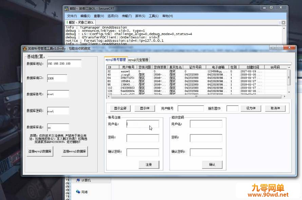This screenshot has width=302, height=200.
Task: Open 网络 in the background window
Action: (x=82, y=192)
